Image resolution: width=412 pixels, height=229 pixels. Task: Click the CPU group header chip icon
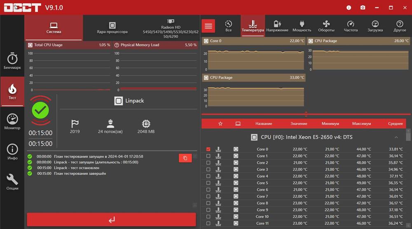coord(254,137)
